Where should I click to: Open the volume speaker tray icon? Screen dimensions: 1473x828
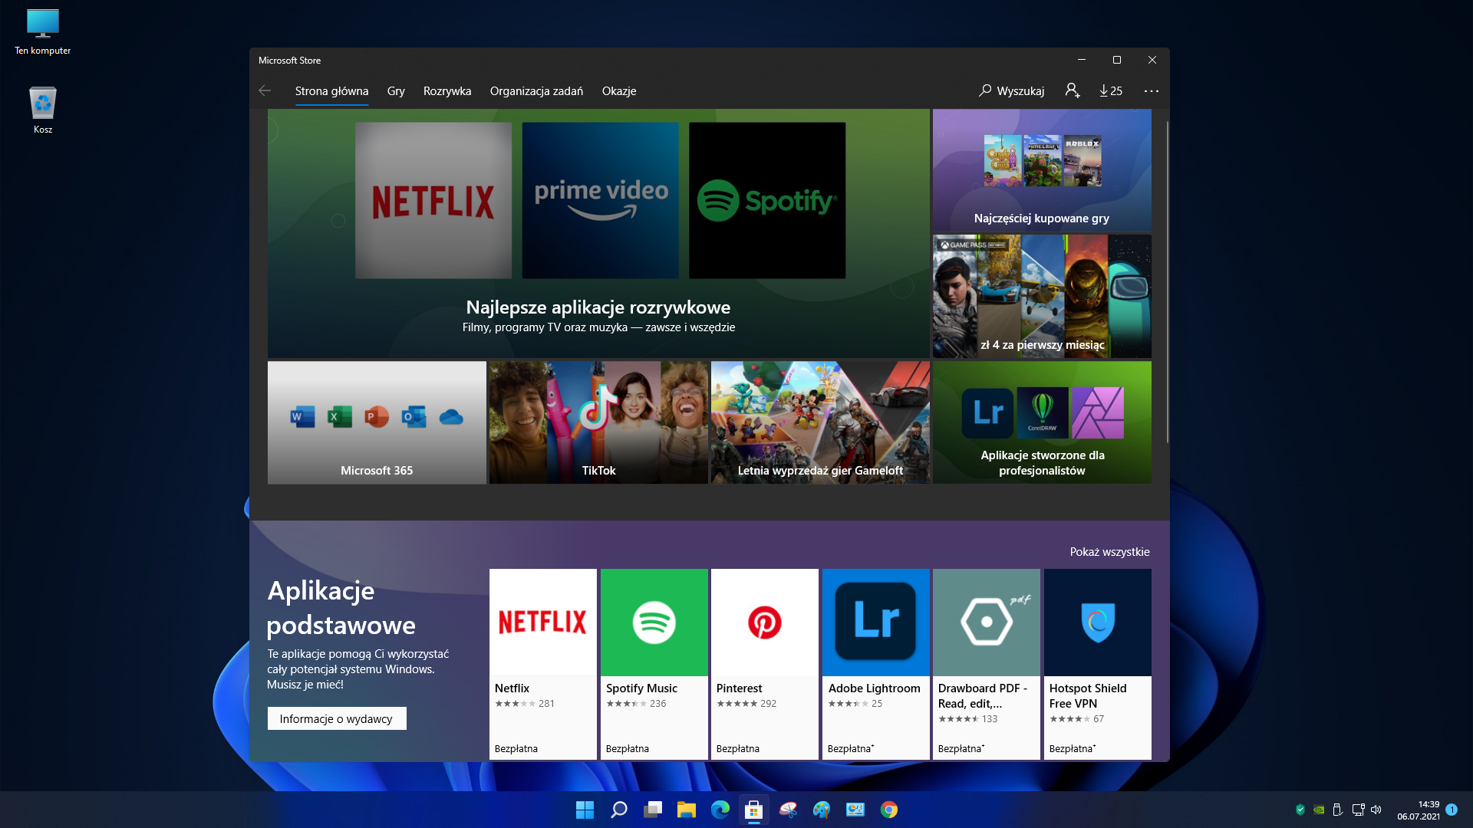tap(1376, 810)
